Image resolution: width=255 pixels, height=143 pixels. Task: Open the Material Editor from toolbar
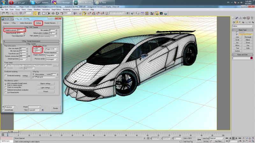tap(152, 13)
